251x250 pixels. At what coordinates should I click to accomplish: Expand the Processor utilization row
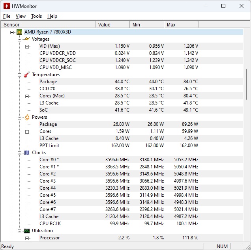pyautogui.click(x=27, y=238)
